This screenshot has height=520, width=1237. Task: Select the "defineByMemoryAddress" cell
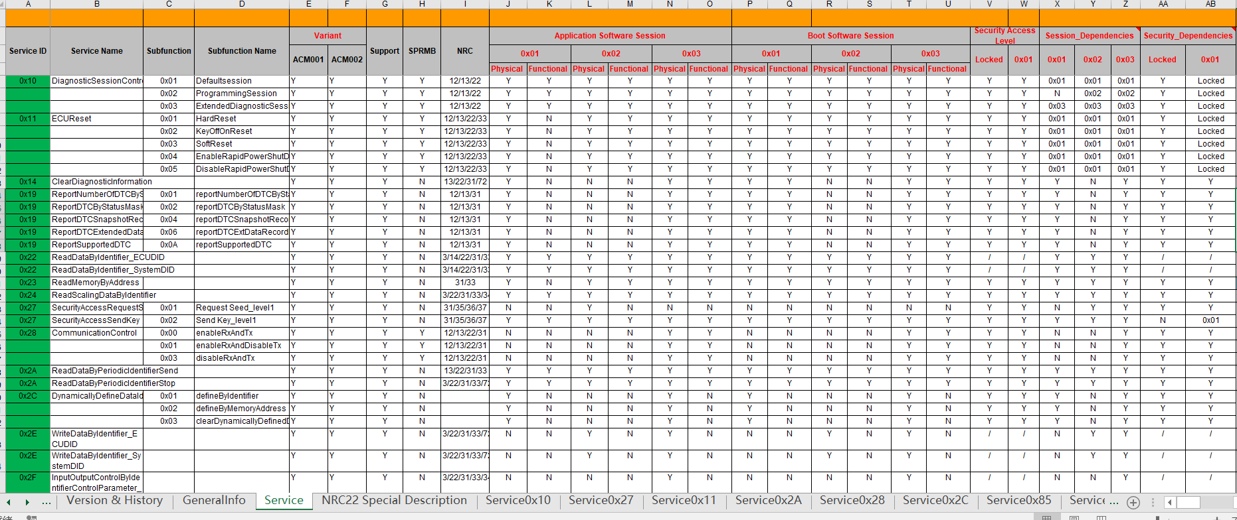click(242, 409)
